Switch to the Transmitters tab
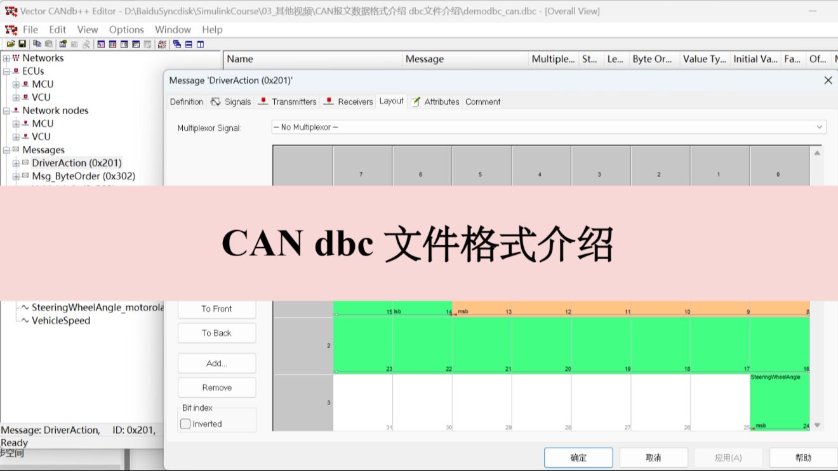Viewport: 838px width, 471px height. [x=288, y=101]
